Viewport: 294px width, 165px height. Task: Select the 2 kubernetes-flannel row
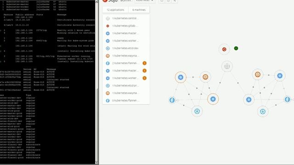click(126, 63)
